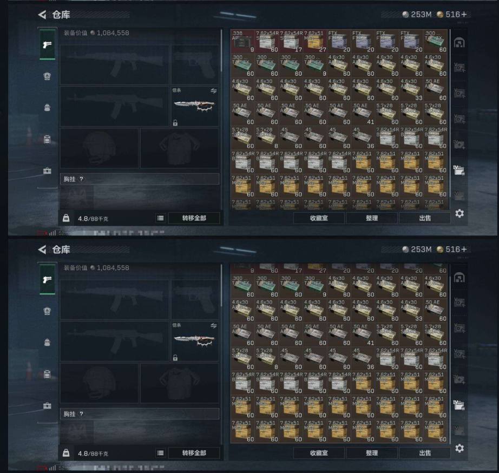The width and height of the screenshot is (499, 473).
Task: Open the 收藏室 tab in the upper screen
Action: [x=319, y=218]
